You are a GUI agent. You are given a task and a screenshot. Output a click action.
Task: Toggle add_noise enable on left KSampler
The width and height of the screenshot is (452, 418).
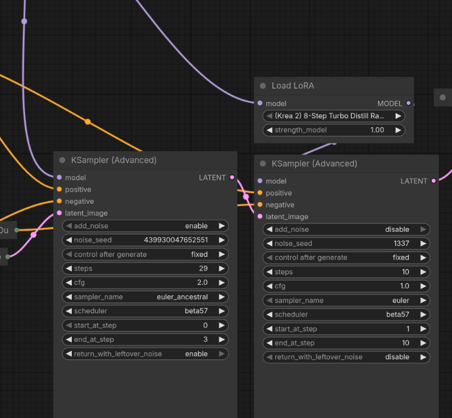(x=145, y=226)
